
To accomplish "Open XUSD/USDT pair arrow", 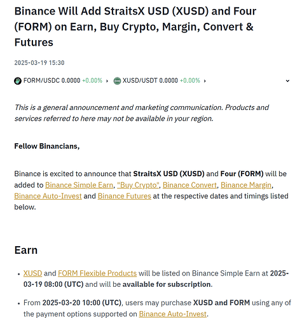I will pyautogui.click(x=205, y=81).
